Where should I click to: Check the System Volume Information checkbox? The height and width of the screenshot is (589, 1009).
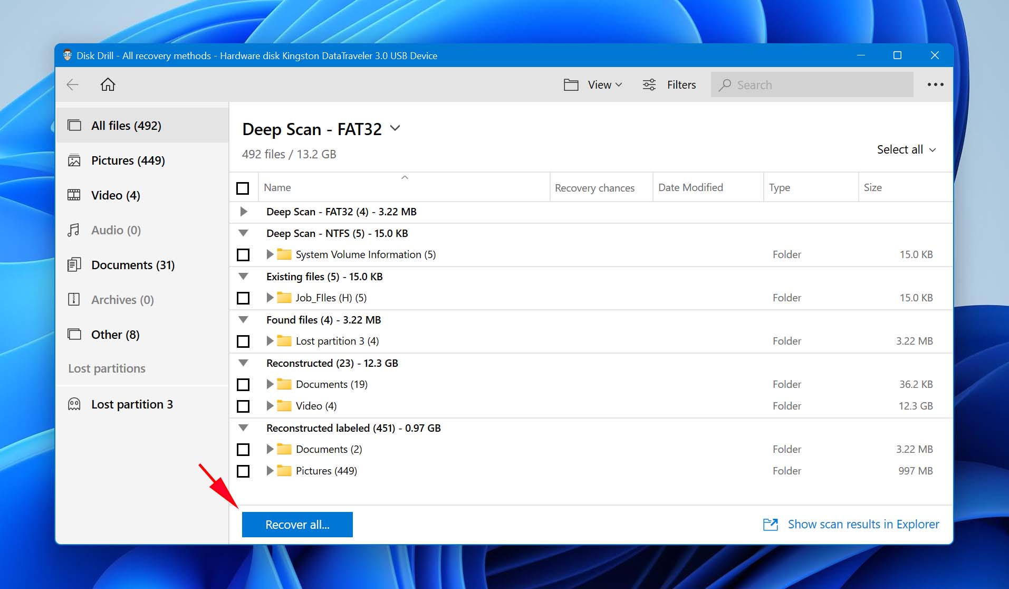tap(243, 255)
